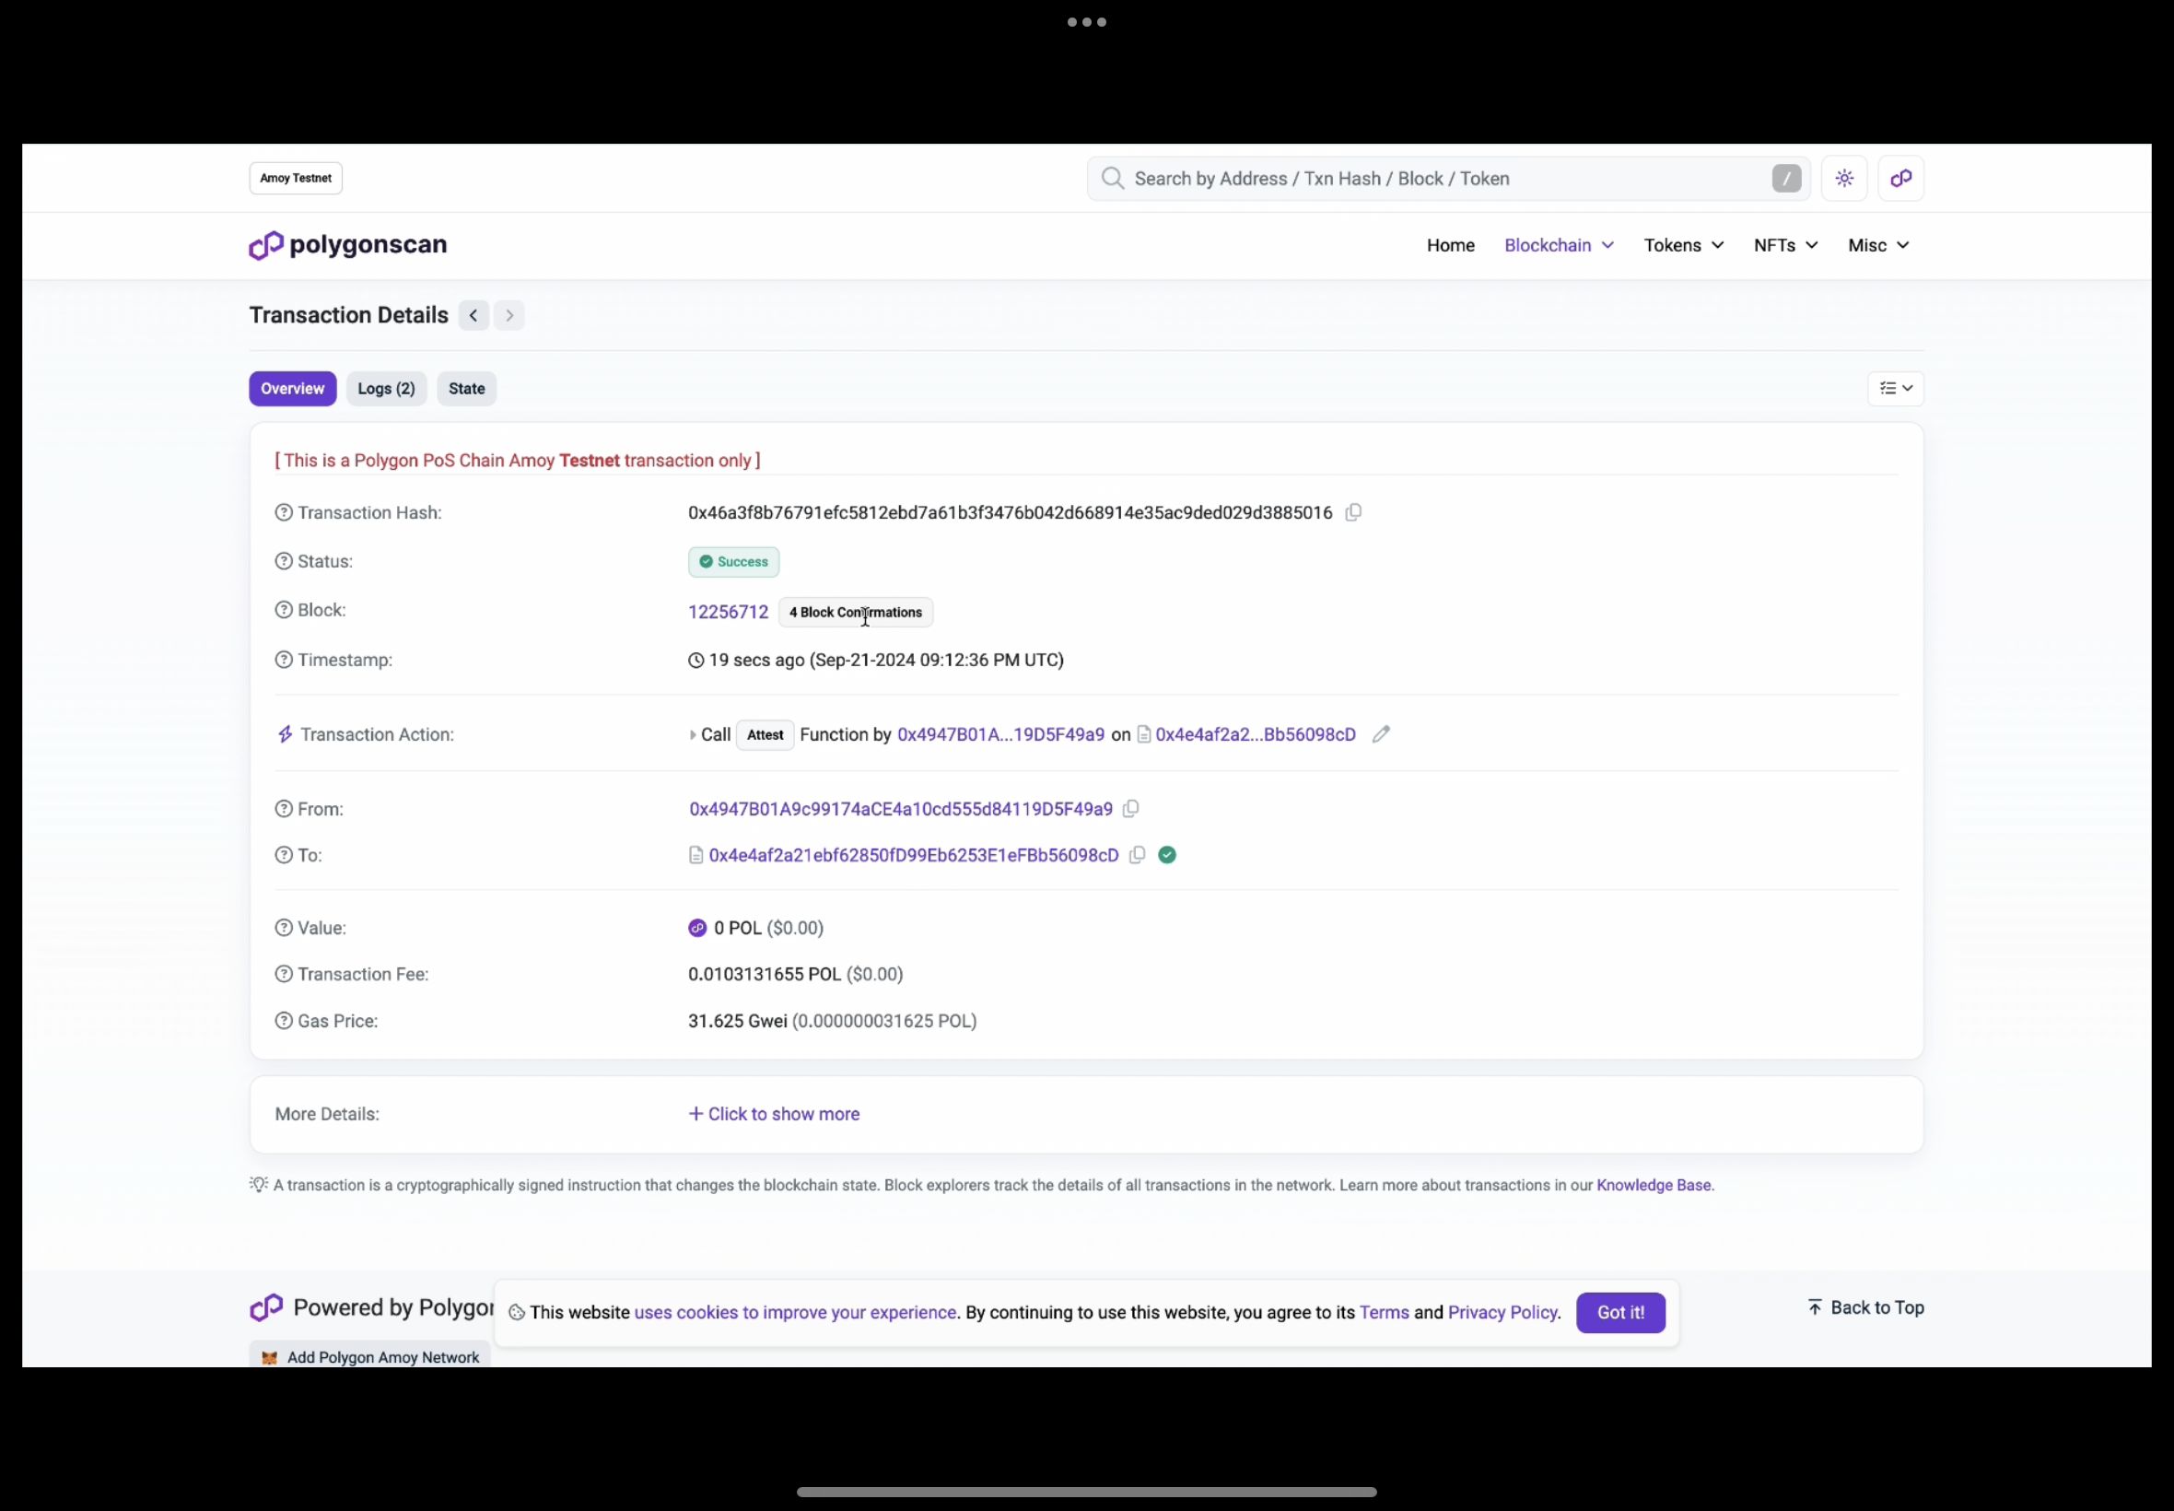Viewport: 2174px width, 1511px height.
Task: Select the Overview tab
Action: tap(292, 388)
